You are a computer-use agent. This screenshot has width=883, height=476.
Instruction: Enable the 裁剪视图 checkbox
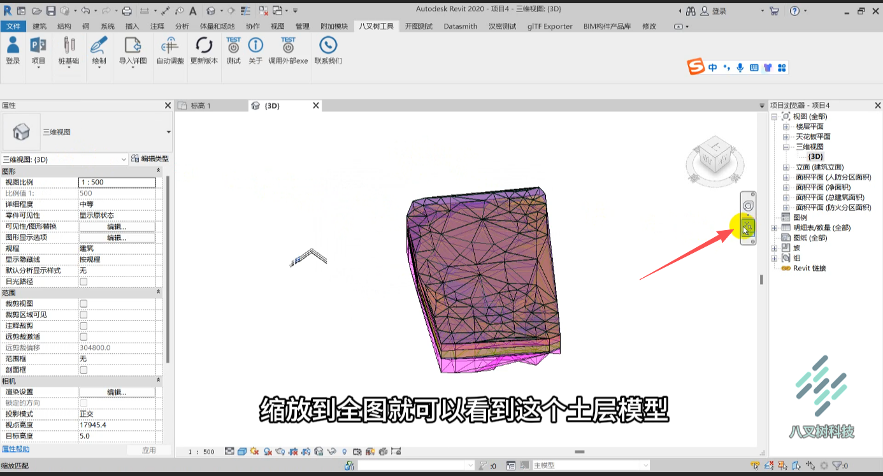coord(83,304)
